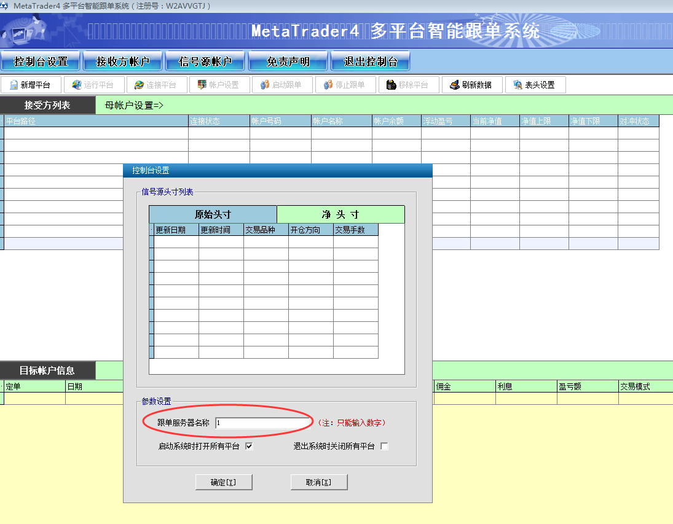
Task: Click the 移除平台 toolbar icon
Action: click(391, 85)
